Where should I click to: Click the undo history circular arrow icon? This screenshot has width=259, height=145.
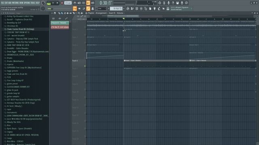pos(159,3)
